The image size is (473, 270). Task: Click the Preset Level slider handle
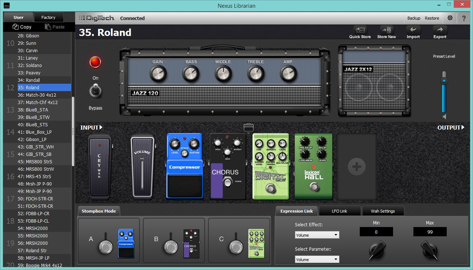444,81
